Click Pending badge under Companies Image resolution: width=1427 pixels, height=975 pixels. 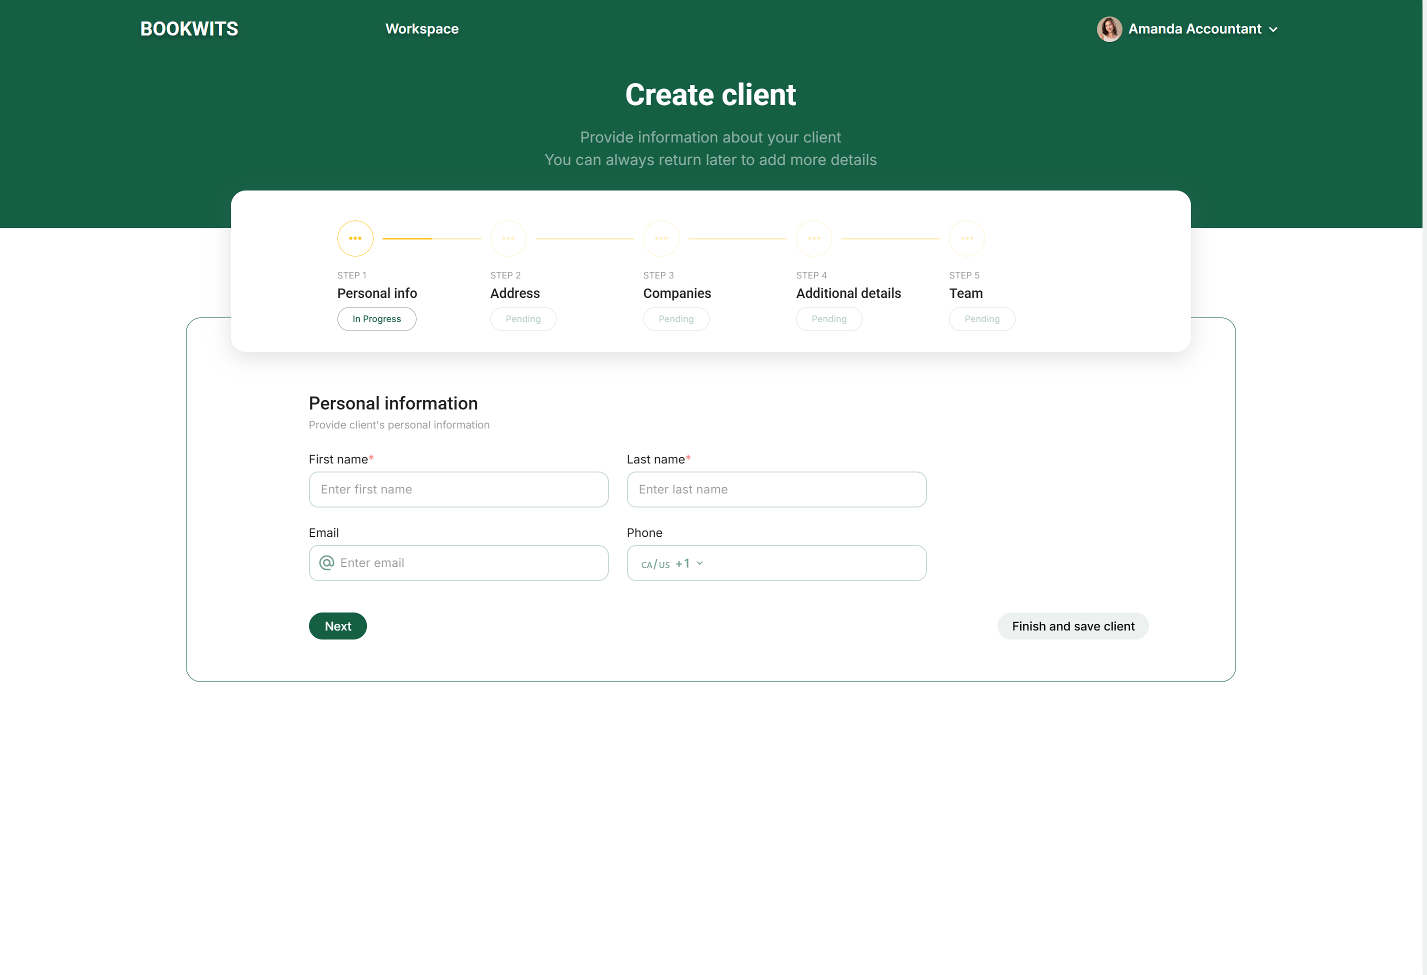pos(675,318)
